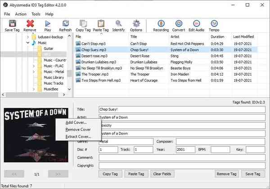Expand the ludusavi-backup folder node
The width and height of the screenshot is (270, 189).
click(27, 36)
